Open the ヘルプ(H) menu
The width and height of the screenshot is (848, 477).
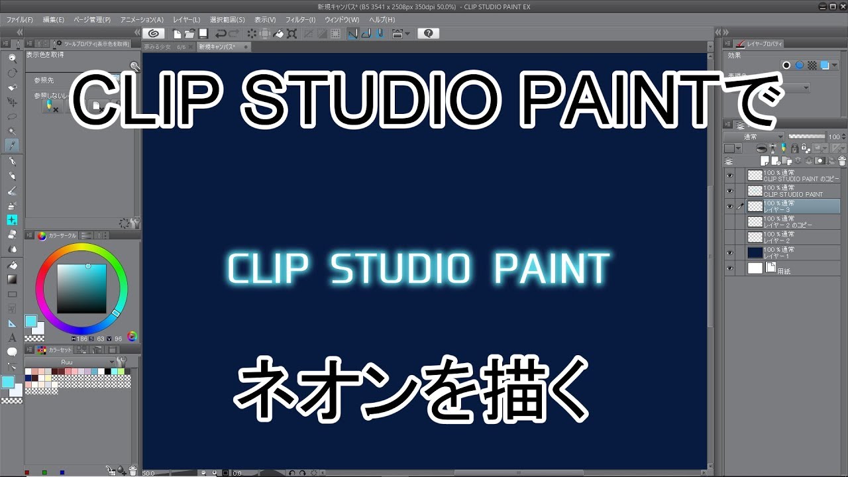(x=382, y=20)
